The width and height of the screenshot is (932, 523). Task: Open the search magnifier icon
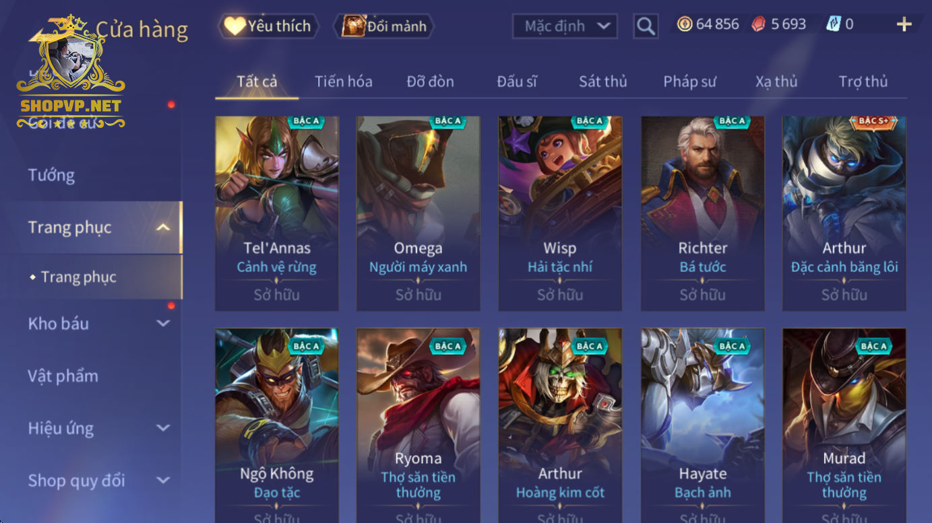click(x=646, y=26)
